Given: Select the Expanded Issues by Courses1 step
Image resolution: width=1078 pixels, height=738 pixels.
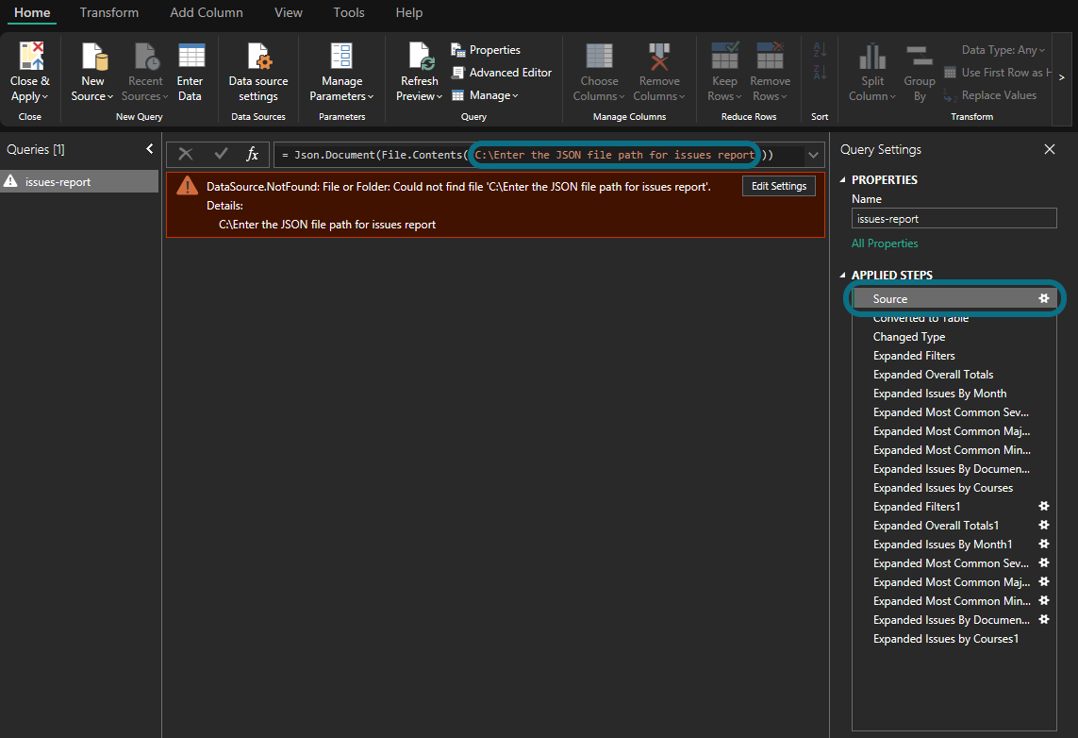Looking at the screenshot, I should (954, 639).
